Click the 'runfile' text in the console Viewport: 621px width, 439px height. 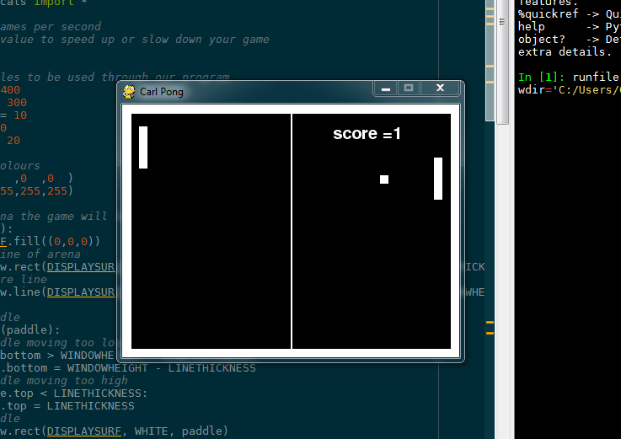coord(596,77)
